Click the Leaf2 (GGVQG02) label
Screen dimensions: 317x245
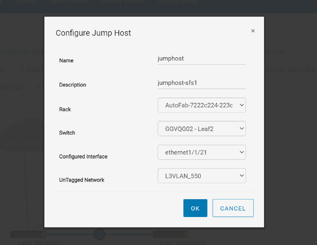pyautogui.click(x=183, y=243)
